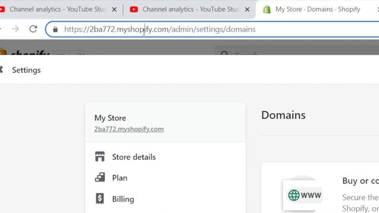This screenshot has width=379, height=213.
Task: Click the globe www domain illustration
Action: point(303,195)
